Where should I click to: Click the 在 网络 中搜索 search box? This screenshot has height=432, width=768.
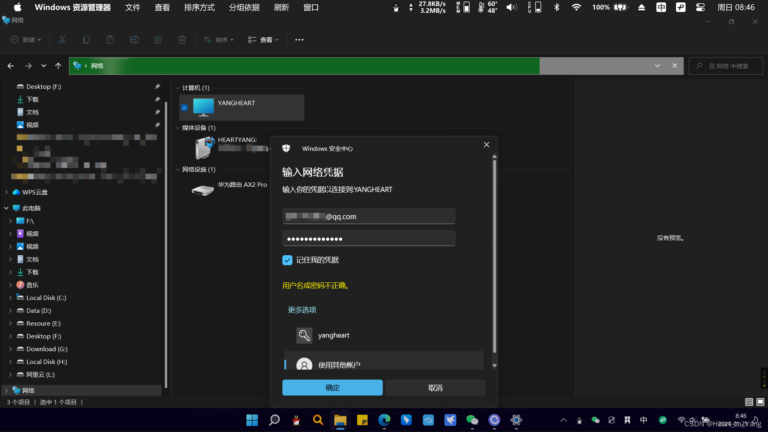726,66
